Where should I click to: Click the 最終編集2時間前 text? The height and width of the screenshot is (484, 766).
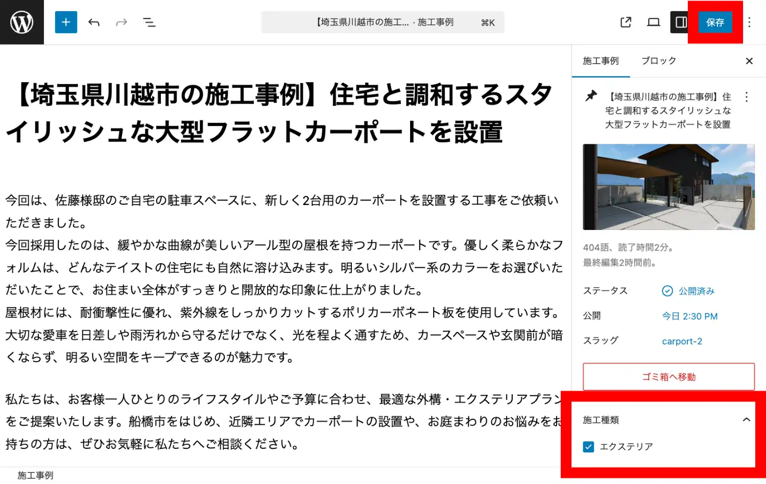tap(620, 263)
